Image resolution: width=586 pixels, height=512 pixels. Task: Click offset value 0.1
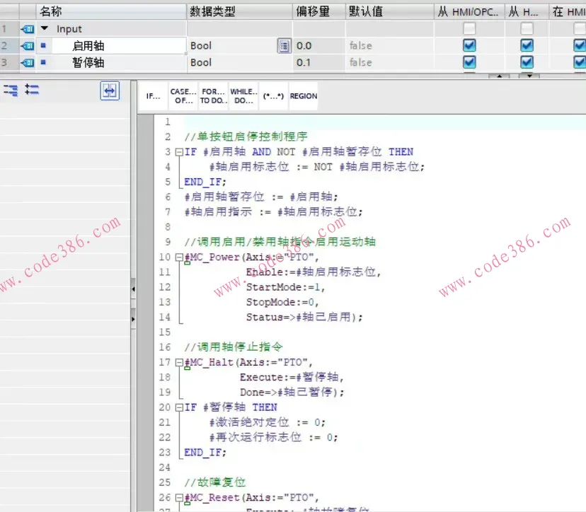[304, 62]
